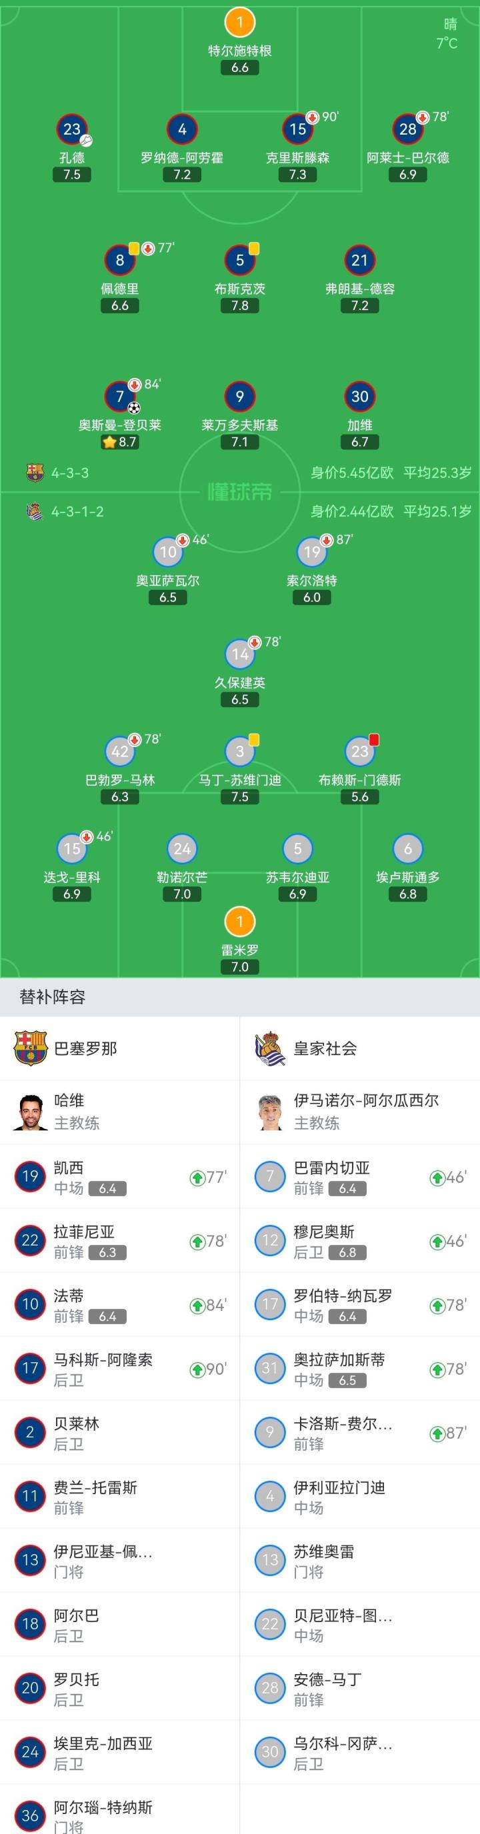
Task: Click 法蒂's green substitution-on arrow
Action: click(197, 1305)
